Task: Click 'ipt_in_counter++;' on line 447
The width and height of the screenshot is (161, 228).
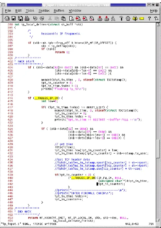Action: click(x=69, y=199)
